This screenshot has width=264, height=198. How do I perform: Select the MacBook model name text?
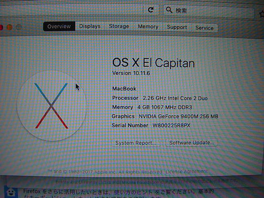pos(124,89)
